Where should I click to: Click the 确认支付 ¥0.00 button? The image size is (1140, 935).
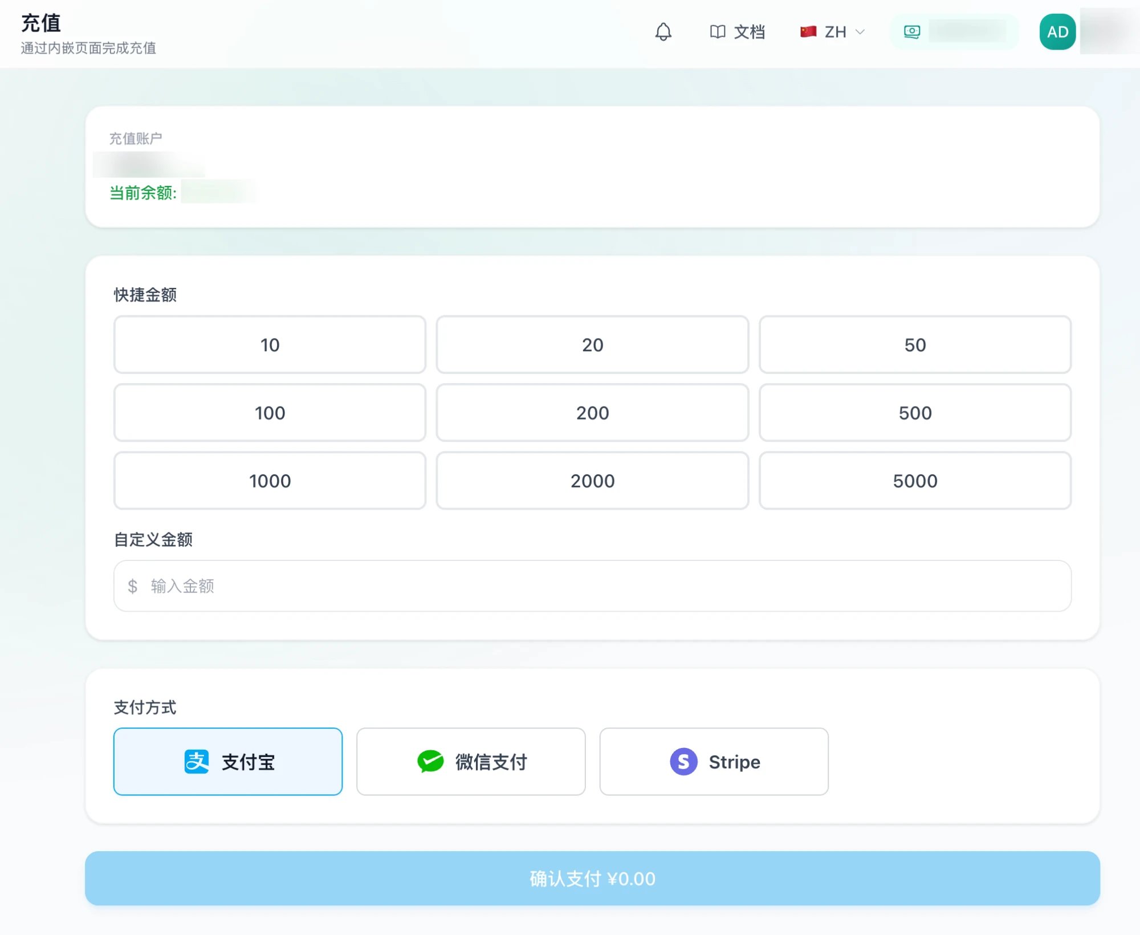click(592, 879)
